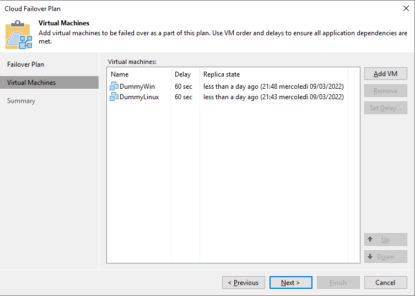415x296 pixels.
Task: Click the 60 sec delay for DummyWin
Action: [x=184, y=87]
